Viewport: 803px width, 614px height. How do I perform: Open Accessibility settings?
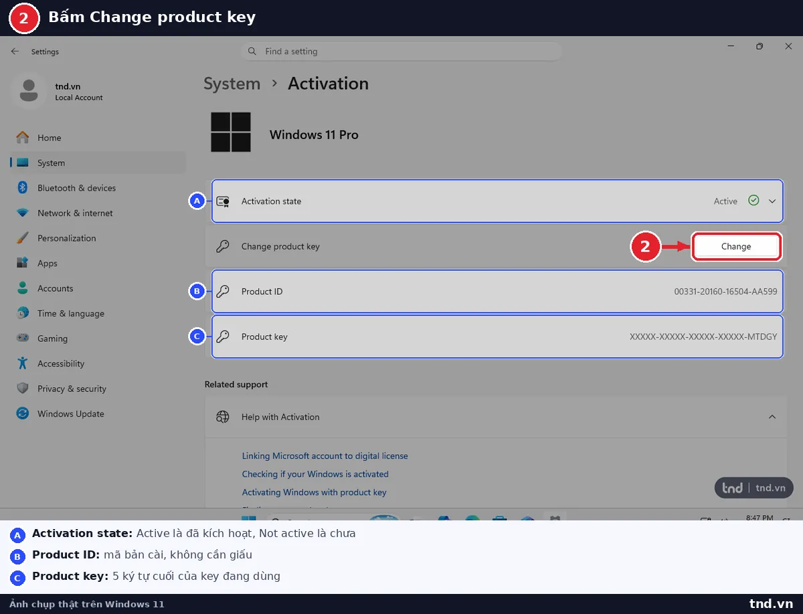pos(98,363)
